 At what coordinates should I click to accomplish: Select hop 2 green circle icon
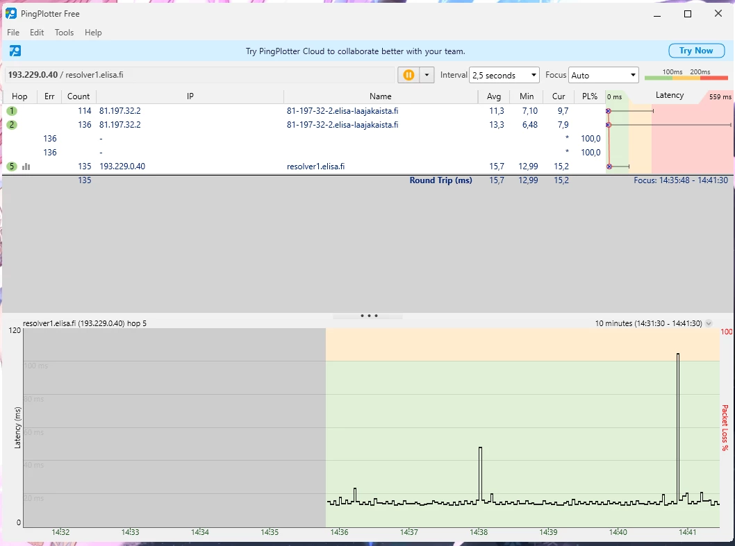tap(12, 125)
